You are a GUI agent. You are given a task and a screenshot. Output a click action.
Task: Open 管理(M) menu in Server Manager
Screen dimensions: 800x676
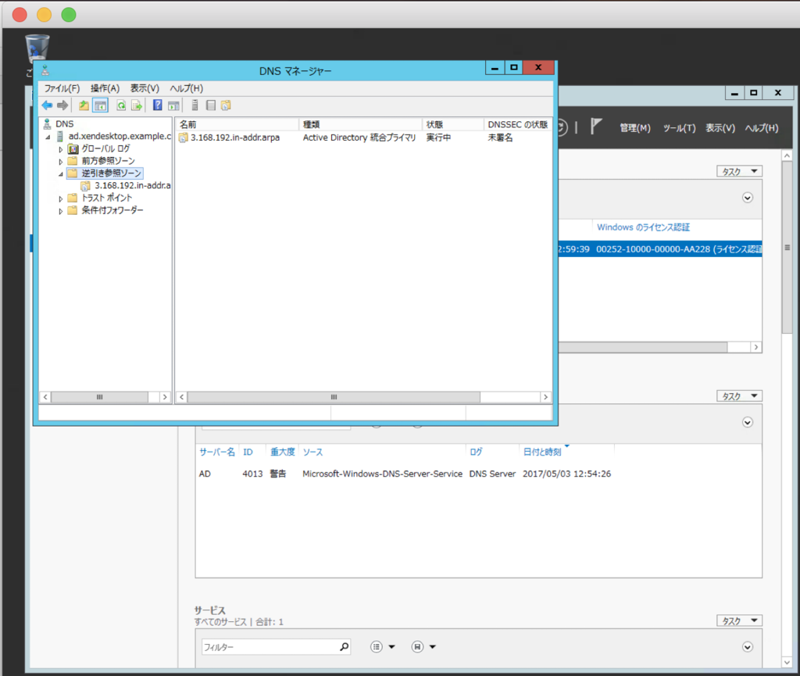pyautogui.click(x=635, y=128)
